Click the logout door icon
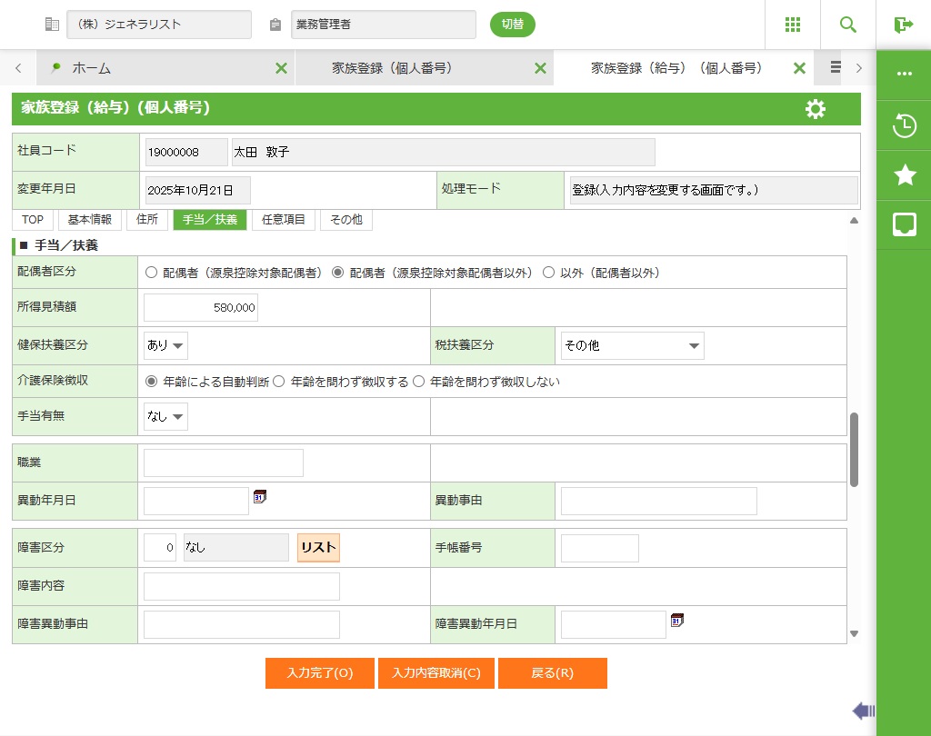This screenshot has height=736, width=931. (903, 25)
